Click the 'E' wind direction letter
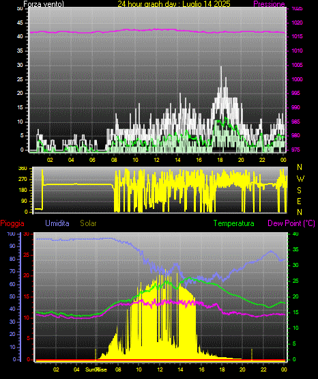Screen dimensions: 318x379 coord(299,201)
